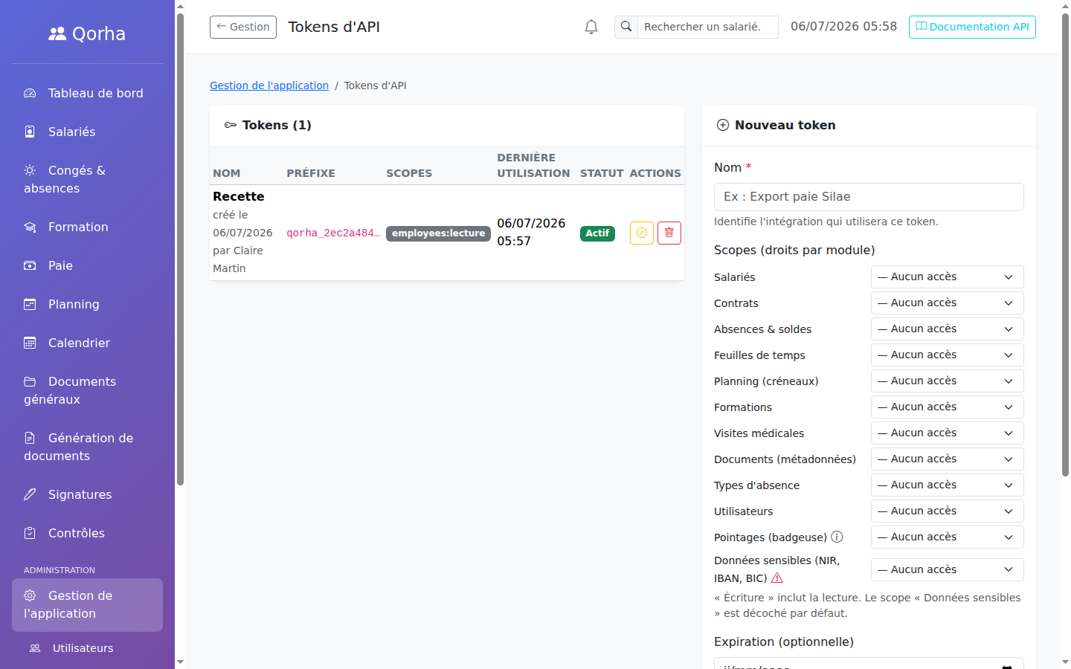
Task: Open the Visites médicales scope dropdown
Action: tap(947, 433)
